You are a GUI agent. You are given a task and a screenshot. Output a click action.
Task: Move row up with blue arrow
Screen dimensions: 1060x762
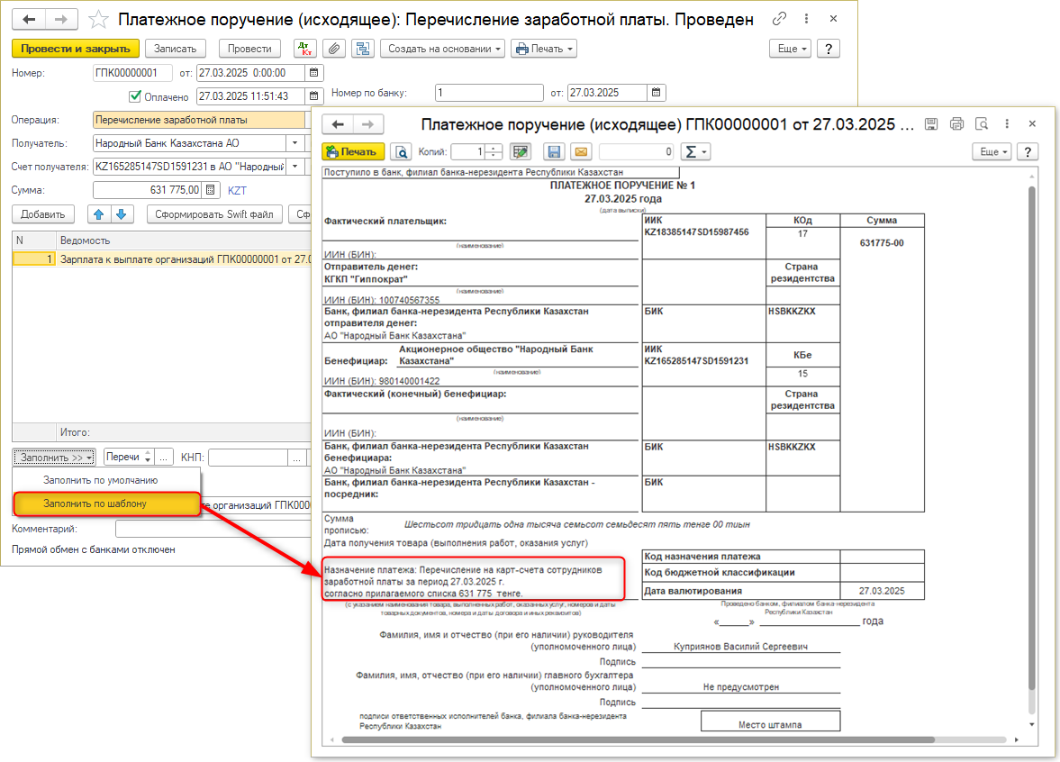(x=98, y=214)
